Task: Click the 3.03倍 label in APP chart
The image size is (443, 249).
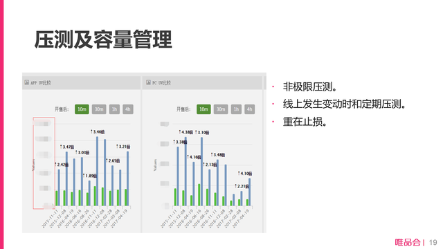Action: pyautogui.click(x=82, y=152)
